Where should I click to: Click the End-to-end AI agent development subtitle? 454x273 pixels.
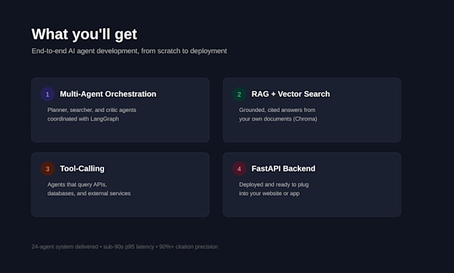click(129, 51)
